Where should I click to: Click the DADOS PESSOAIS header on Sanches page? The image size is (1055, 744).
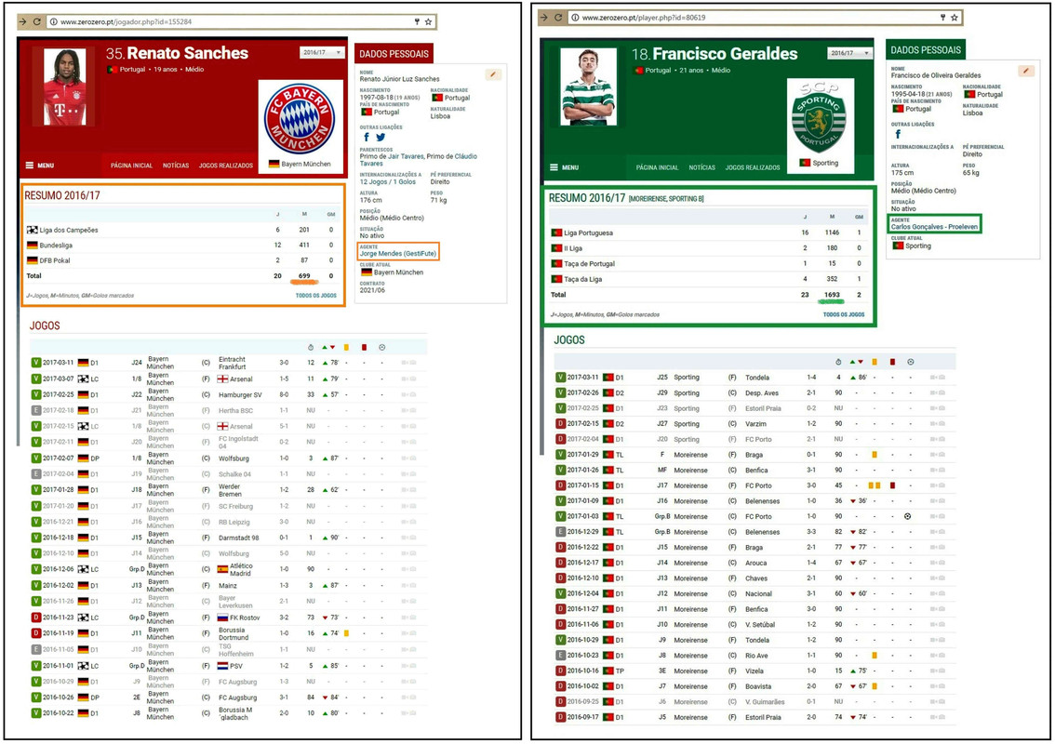(394, 54)
